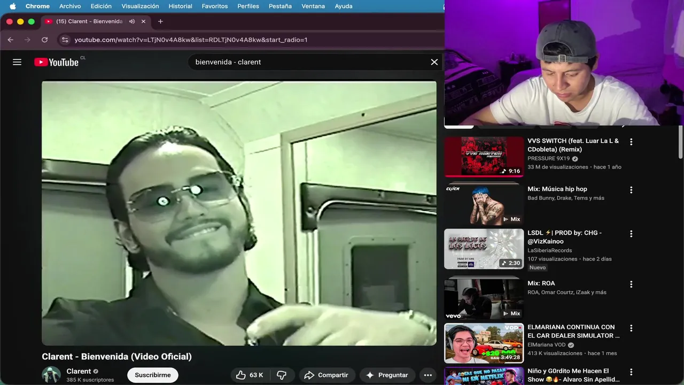Open the Ventana menu
684x385 pixels.
point(313,6)
